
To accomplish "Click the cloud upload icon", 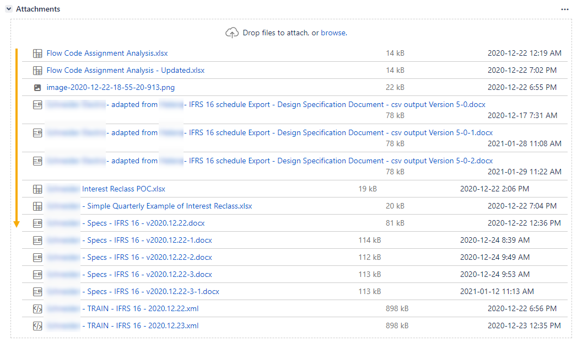I will click(x=232, y=33).
